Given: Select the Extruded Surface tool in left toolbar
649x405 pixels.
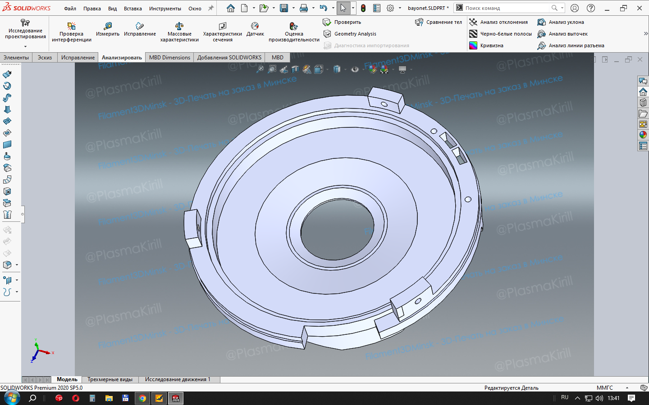Looking at the screenshot, I should 7,74.
